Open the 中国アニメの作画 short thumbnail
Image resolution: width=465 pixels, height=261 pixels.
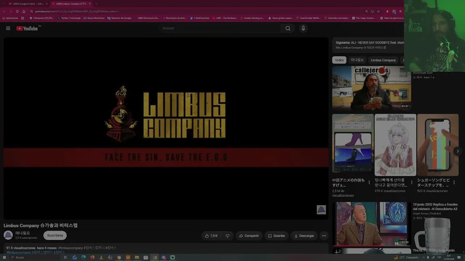[353, 145]
